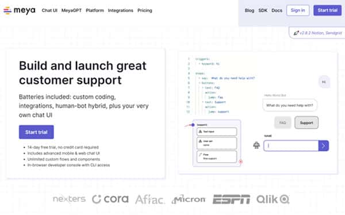
Task: Click the 'What do you need help with?' bubble
Action: click(290, 105)
